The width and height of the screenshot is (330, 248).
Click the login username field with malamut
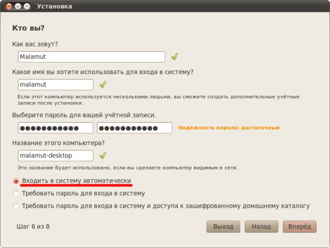55,84
